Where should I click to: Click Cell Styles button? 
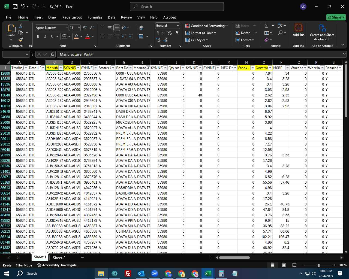tap(197, 40)
